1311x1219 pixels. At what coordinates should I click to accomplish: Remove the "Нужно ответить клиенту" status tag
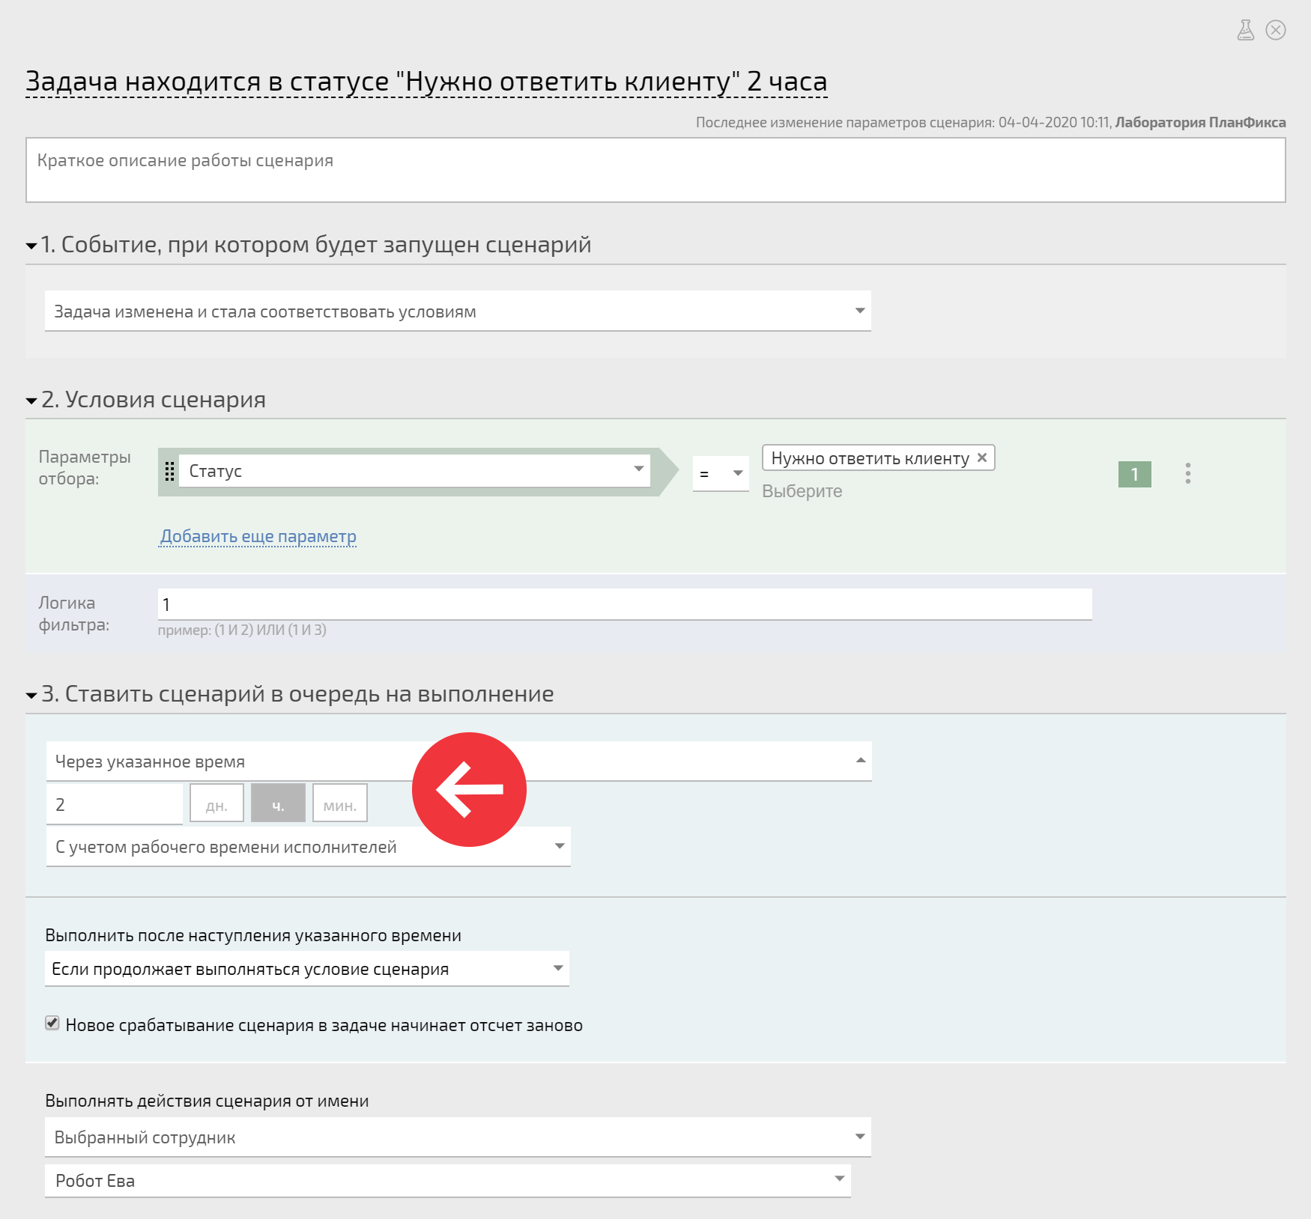point(982,457)
